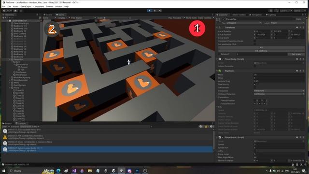Open the Layout dropdown in the toolbar

coord(299,11)
